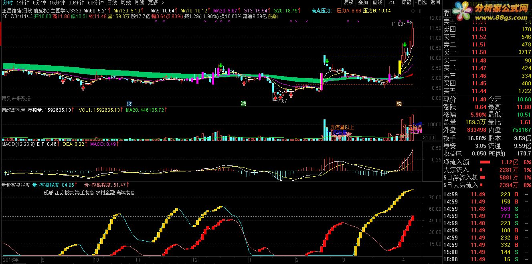Screen dimensions: 532x264
Task: Click the 大宗流入 2281万 row
Action: click(x=487, y=170)
